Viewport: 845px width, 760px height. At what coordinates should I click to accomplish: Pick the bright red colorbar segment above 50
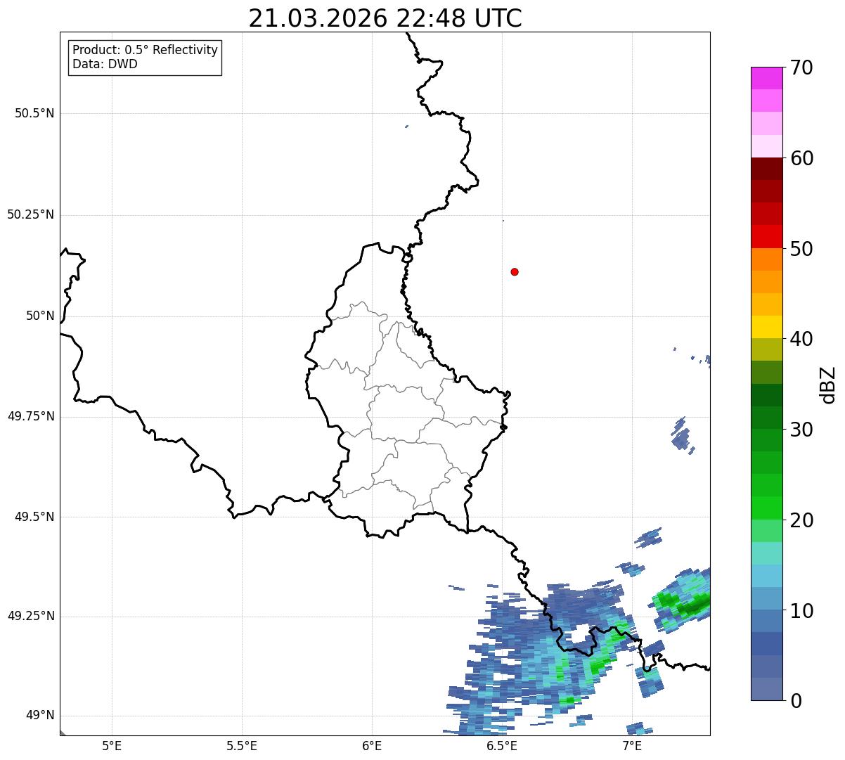(x=766, y=237)
